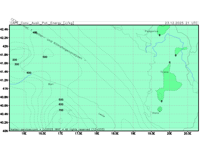Select the Tirana city label
The width and height of the screenshot is (208, 156).
click(164, 72)
